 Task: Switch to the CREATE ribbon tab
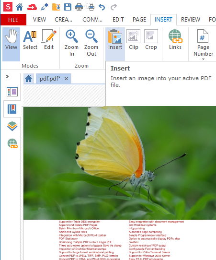[x=63, y=20]
